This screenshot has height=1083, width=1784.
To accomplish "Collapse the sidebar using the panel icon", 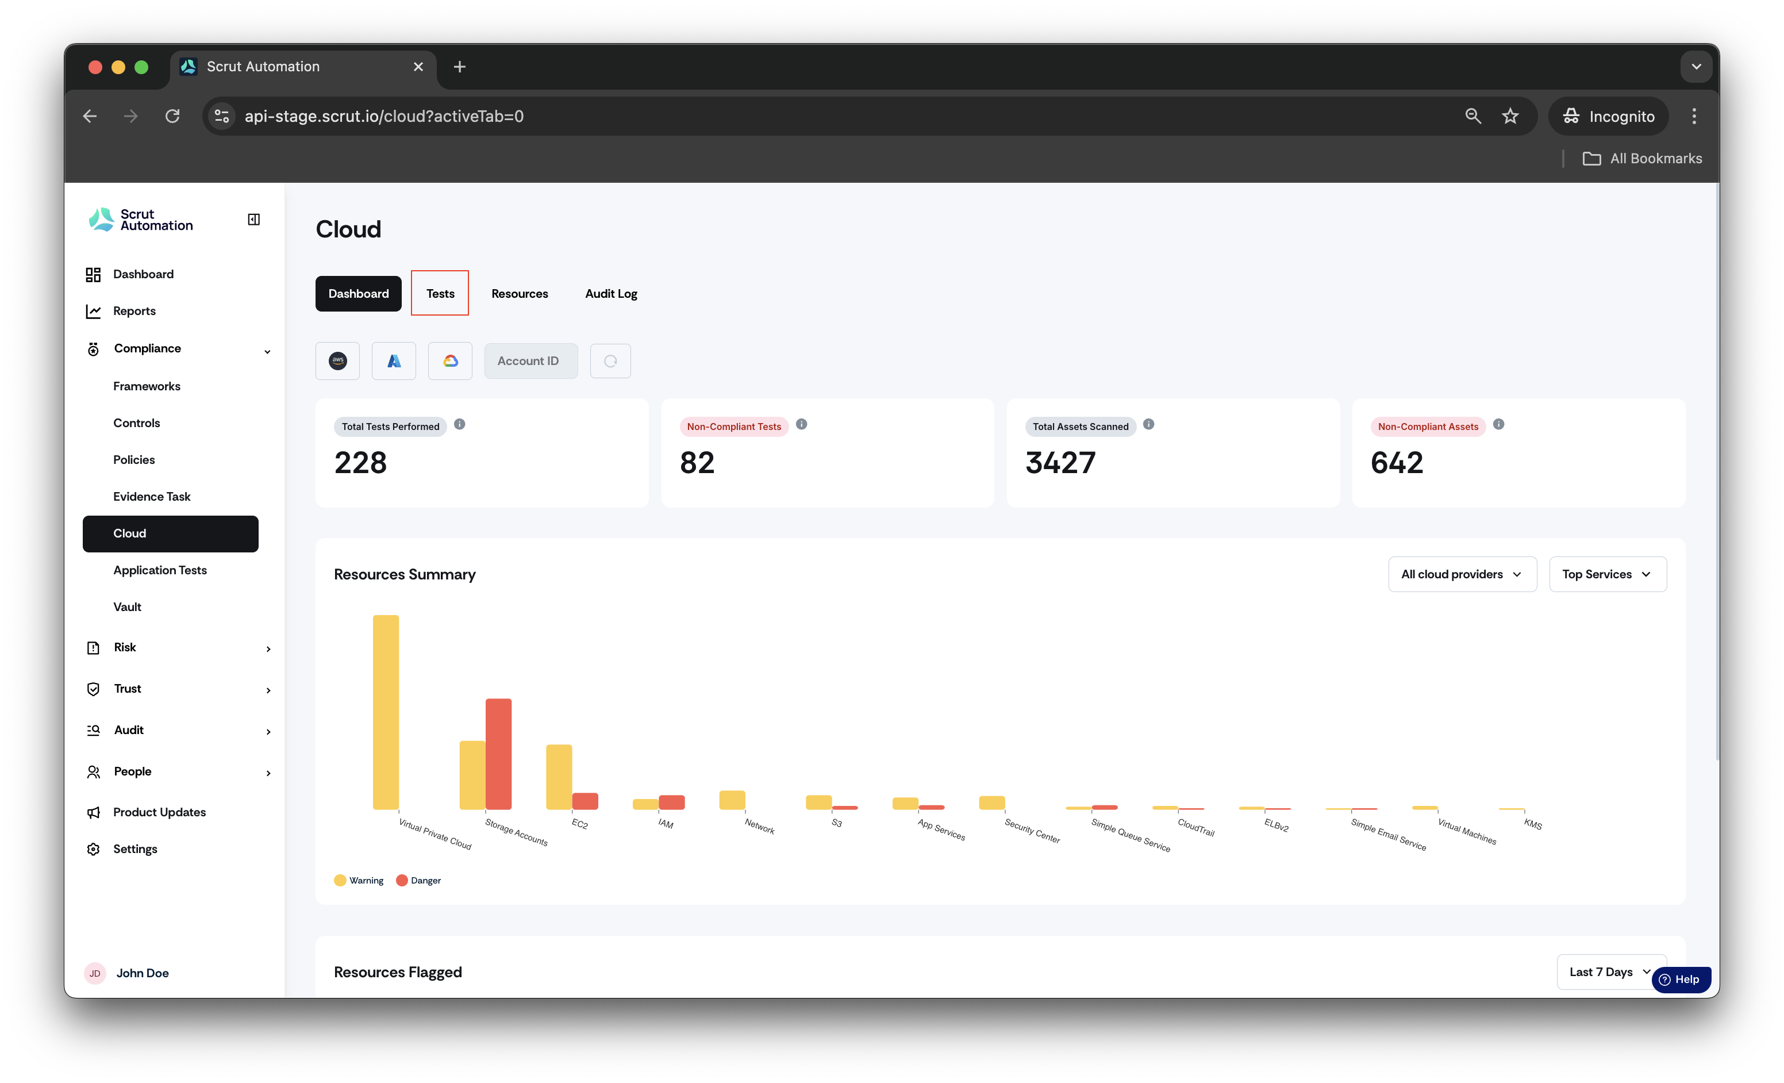I will [x=253, y=220].
